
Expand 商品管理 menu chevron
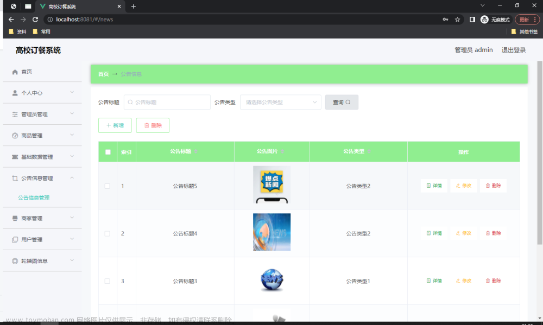click(72, 135)
